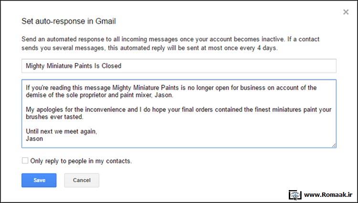Screen dimensions: 358x203
Task: Click the 'If you're reading this message' sentence
Action: click(171, 91)
